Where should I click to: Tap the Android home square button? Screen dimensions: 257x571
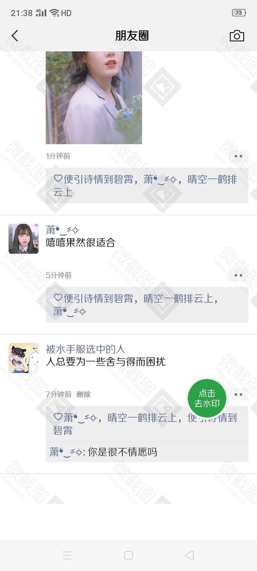click(x=128, y=555)
